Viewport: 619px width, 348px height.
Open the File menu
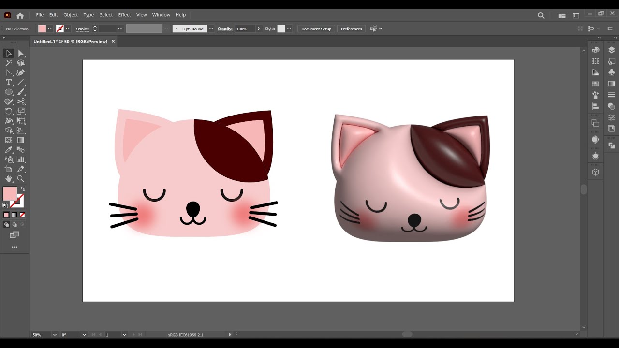[x=40, y=15]
